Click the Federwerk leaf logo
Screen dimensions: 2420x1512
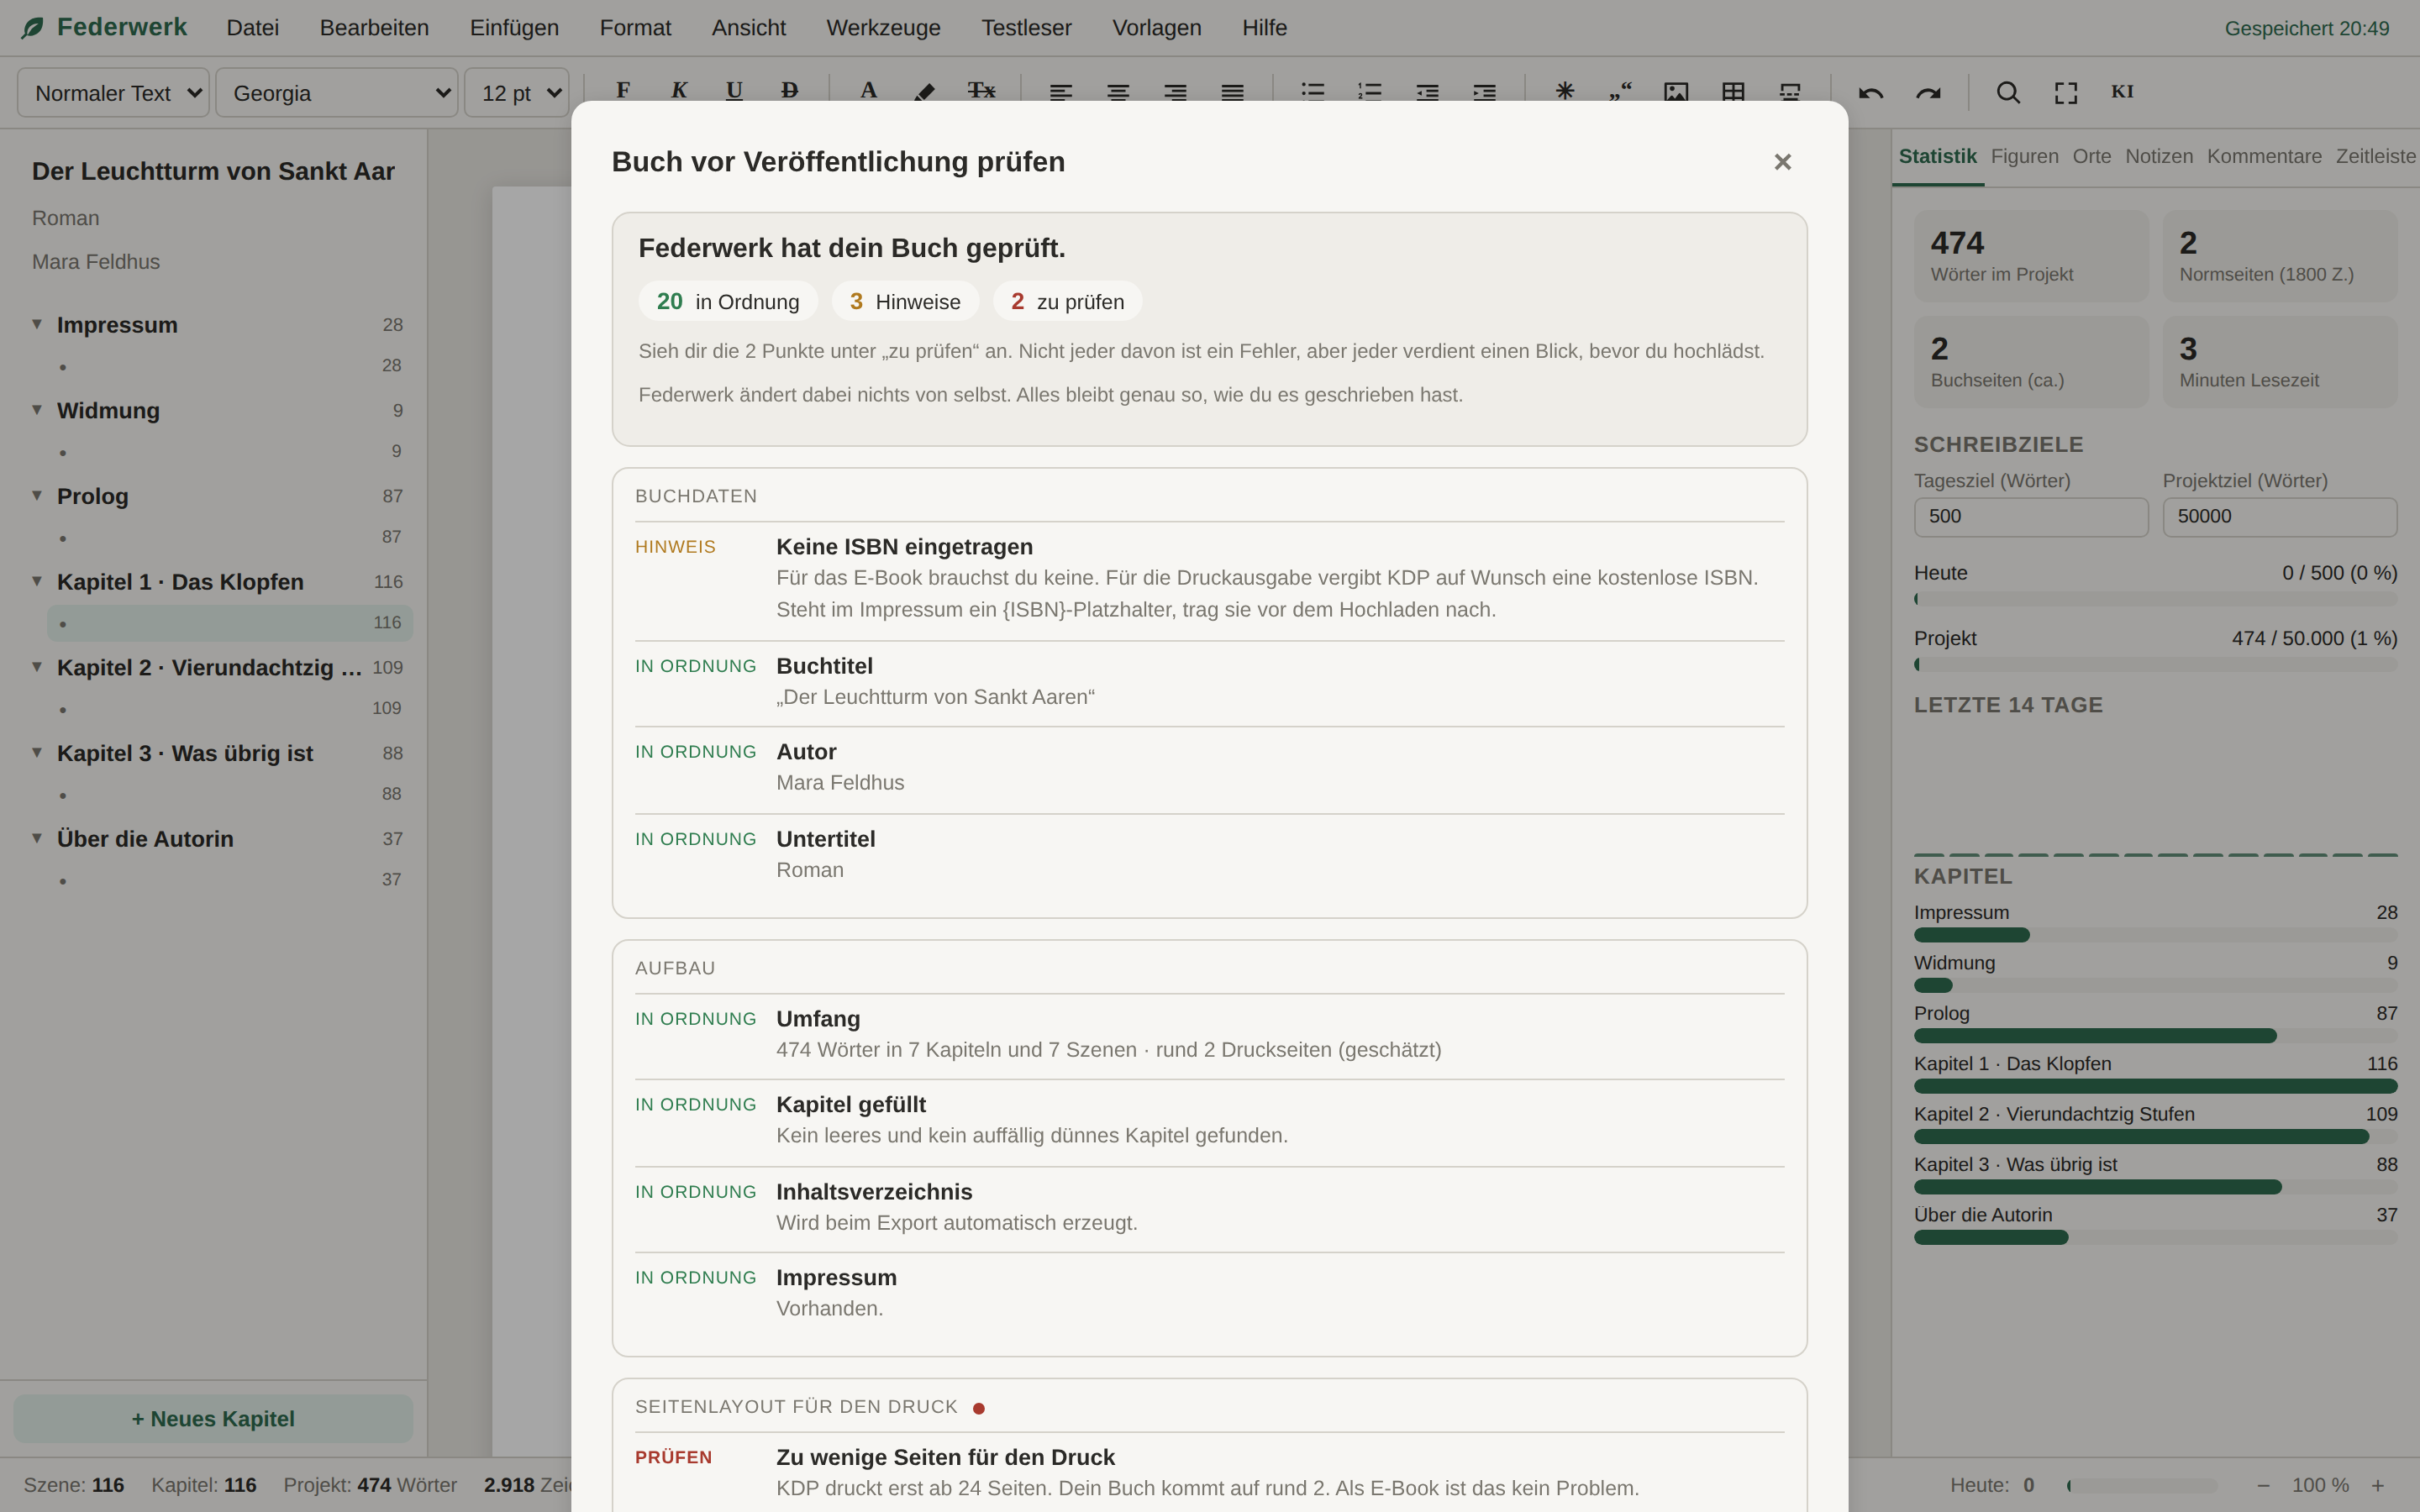[33, 27]
